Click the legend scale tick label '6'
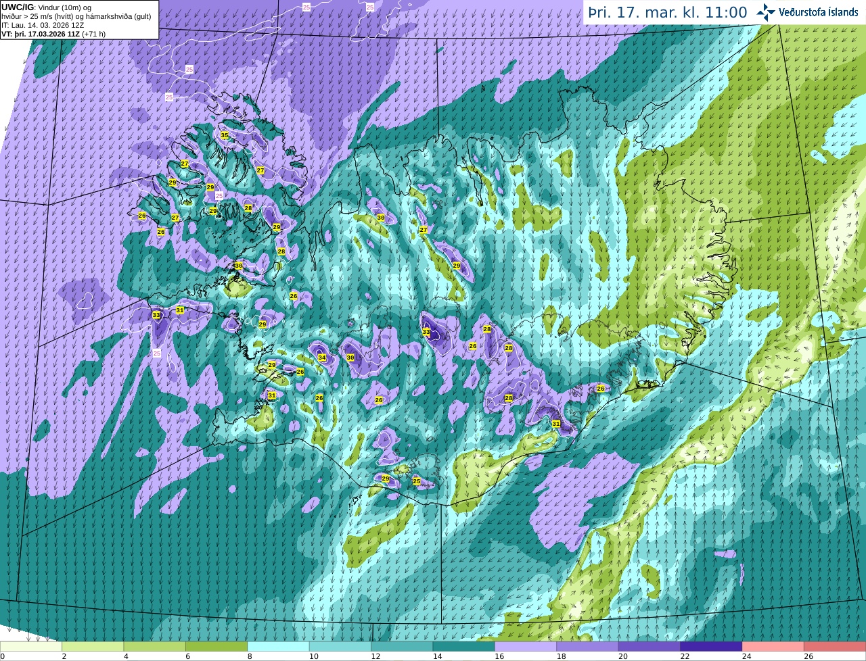The height and width of the screenshot is (661, 866). click(x=187, y=656)
